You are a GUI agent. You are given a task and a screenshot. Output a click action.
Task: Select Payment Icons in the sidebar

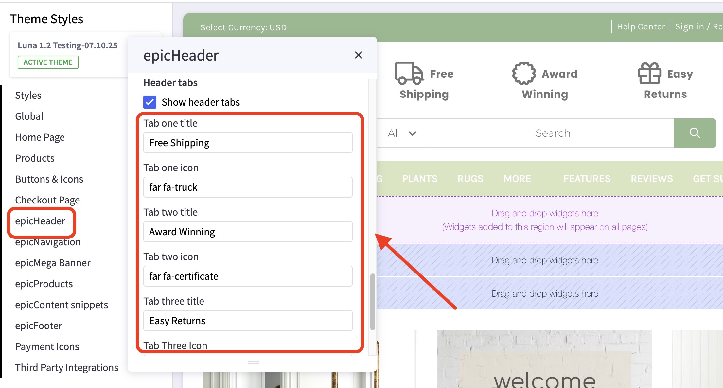pos(47,346)
